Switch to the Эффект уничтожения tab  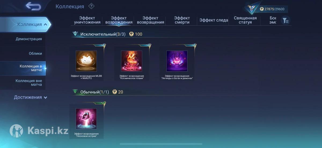pos(87,20)
